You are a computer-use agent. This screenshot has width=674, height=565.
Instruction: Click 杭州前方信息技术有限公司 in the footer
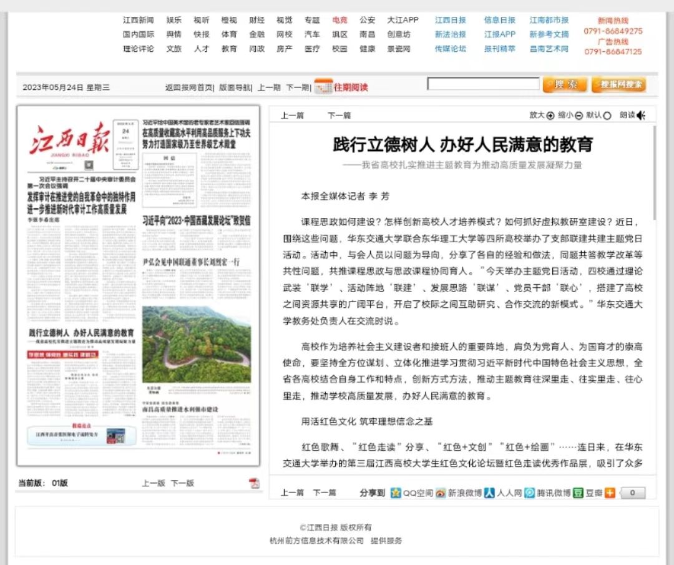pos(316,541)
